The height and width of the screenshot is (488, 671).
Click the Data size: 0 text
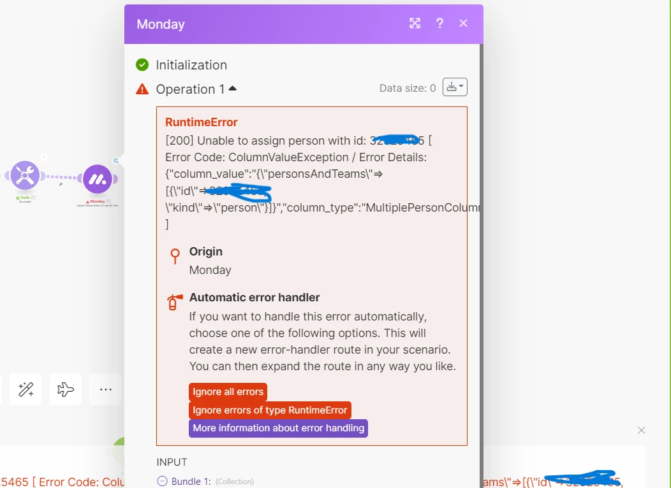pyautogui.click(x=408, y=88)
